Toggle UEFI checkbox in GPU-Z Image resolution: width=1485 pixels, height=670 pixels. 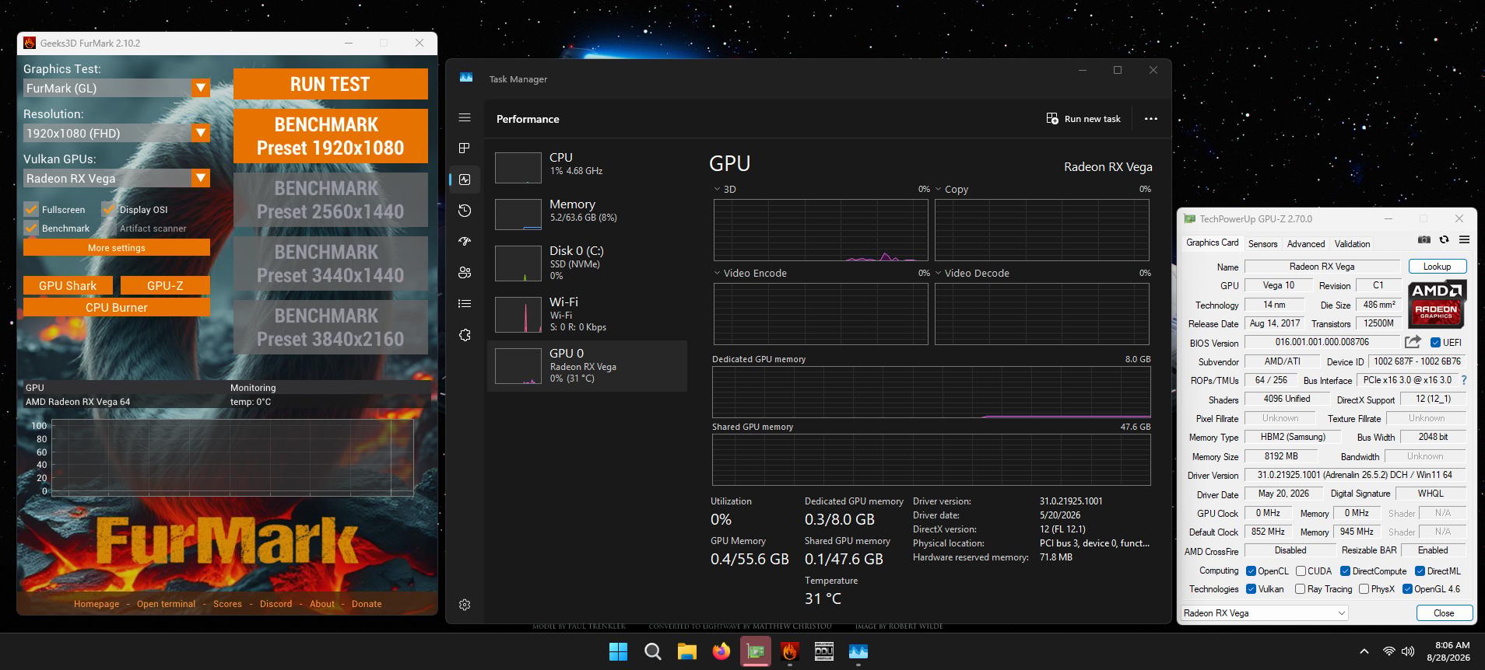(x=1435, y=342)
